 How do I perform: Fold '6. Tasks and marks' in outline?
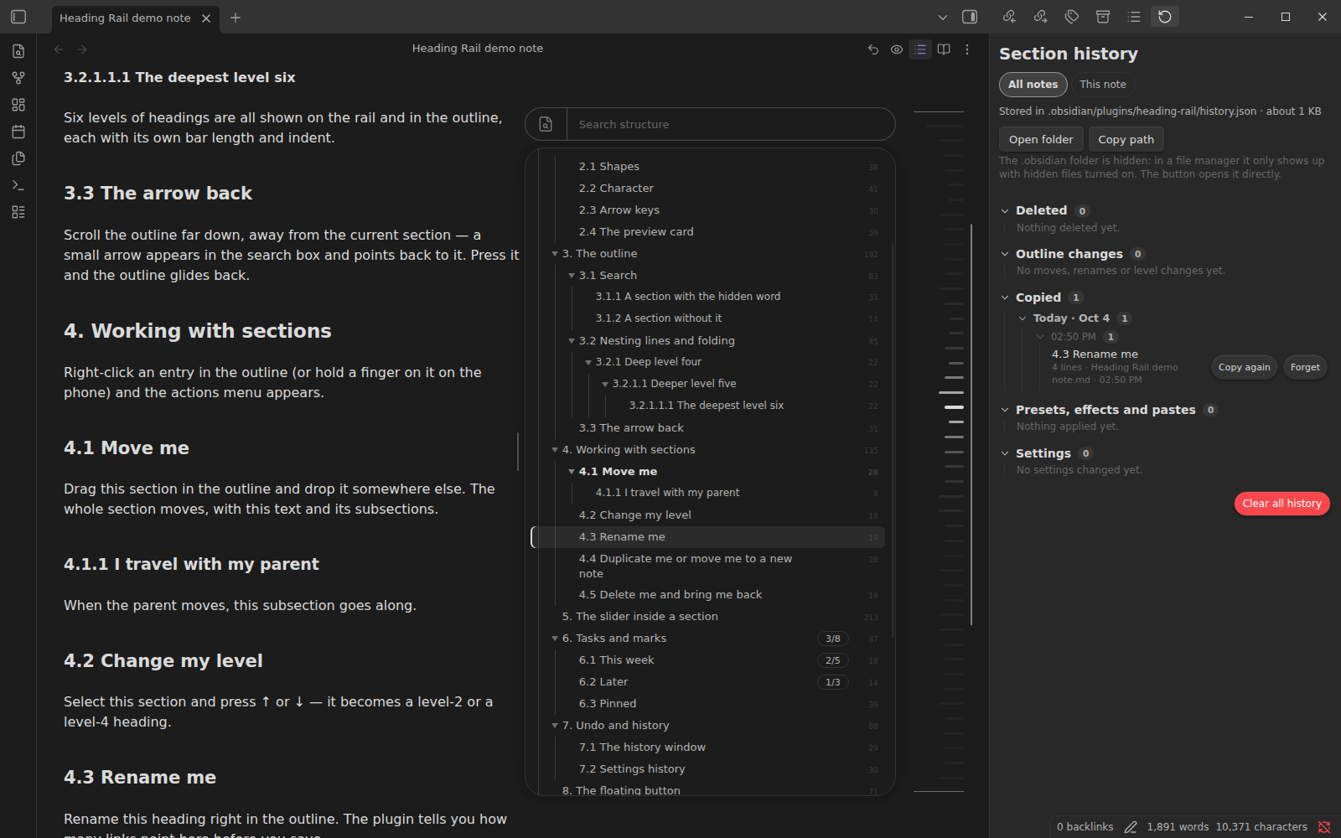coord(555,639)
